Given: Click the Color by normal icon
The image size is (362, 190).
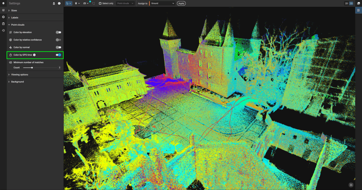Looking at the screenshot, I should (11, 47).
